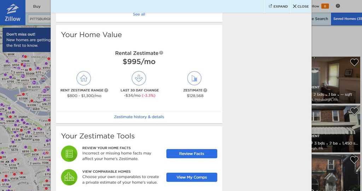Save the 2 bds 1 ba listing heart
This screenshot has width=362, height=191.
coord(354,62)
